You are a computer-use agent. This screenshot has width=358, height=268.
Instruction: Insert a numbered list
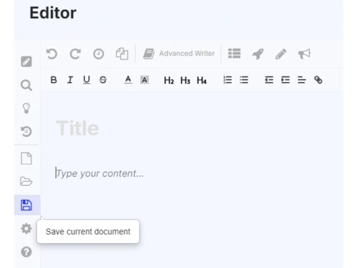pyautogui.click(x=228, y=80)
